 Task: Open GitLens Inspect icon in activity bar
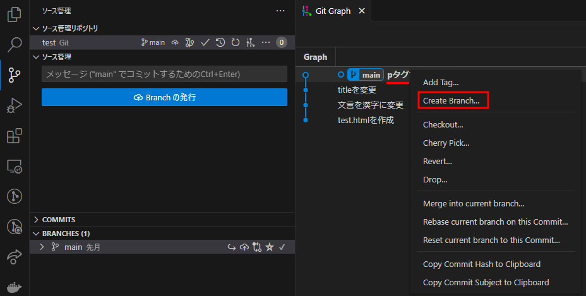[14, 227]
